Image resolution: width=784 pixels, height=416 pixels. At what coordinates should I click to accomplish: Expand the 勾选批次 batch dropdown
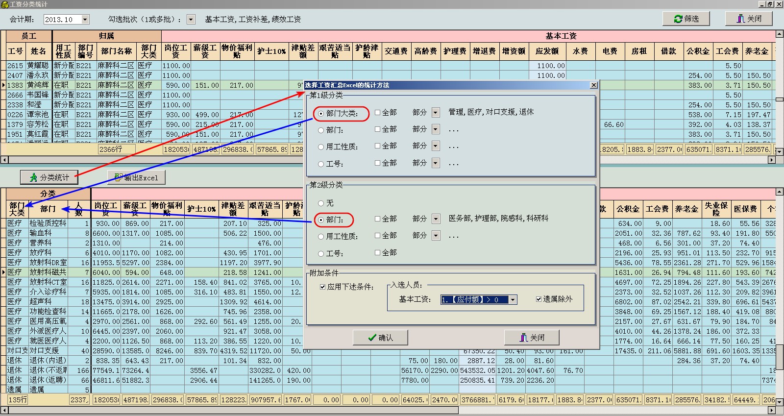point(191,20)
